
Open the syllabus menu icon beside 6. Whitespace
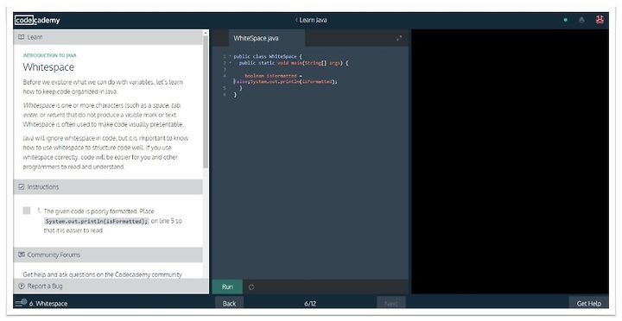click(21, 303)
